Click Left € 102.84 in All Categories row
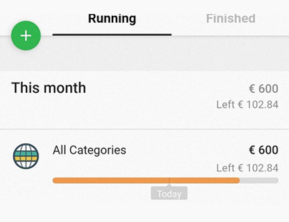The width and height of the screenshot is (289, 222). (x=247, y=168)
